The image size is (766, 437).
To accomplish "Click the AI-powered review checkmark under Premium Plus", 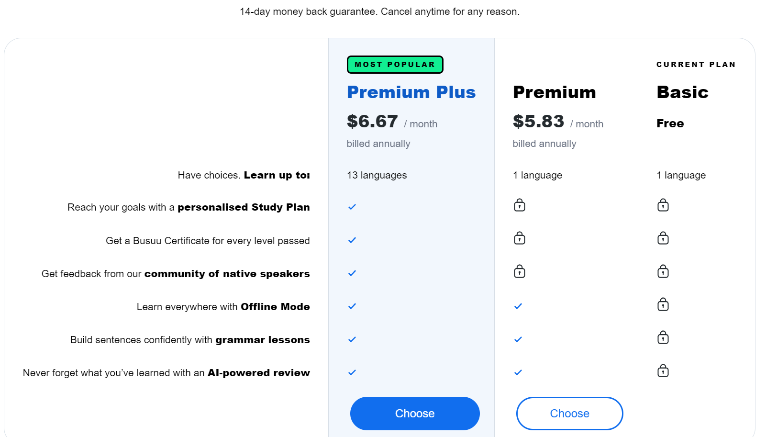I will pyautogui.click(x=352, y=372).
